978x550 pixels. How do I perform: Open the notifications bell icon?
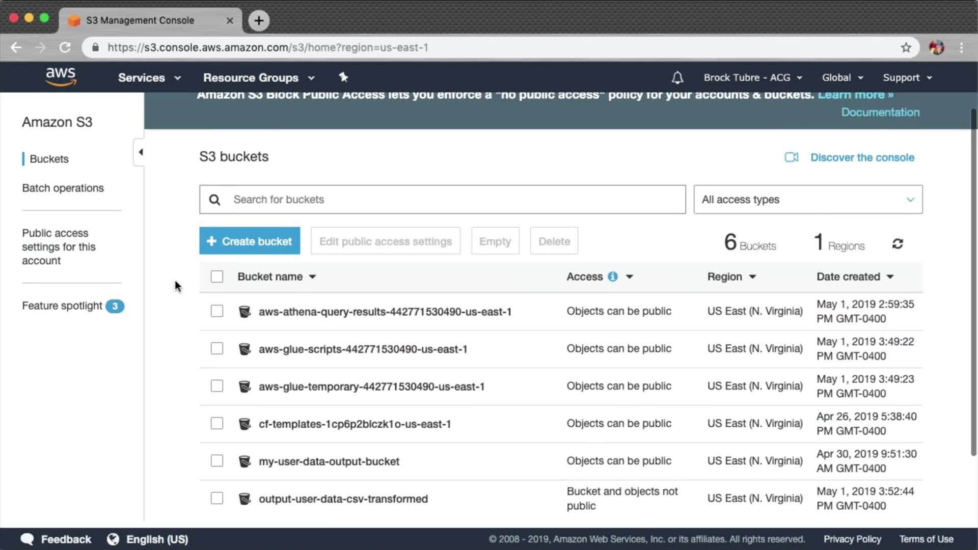[677, 77]
